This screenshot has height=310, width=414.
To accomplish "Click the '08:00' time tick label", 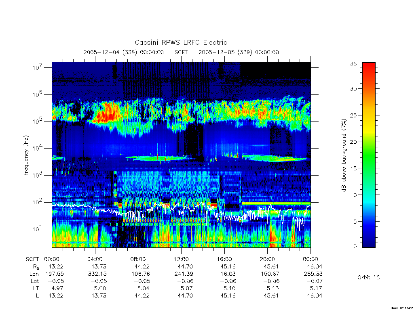I will click(x=138, y=259).
